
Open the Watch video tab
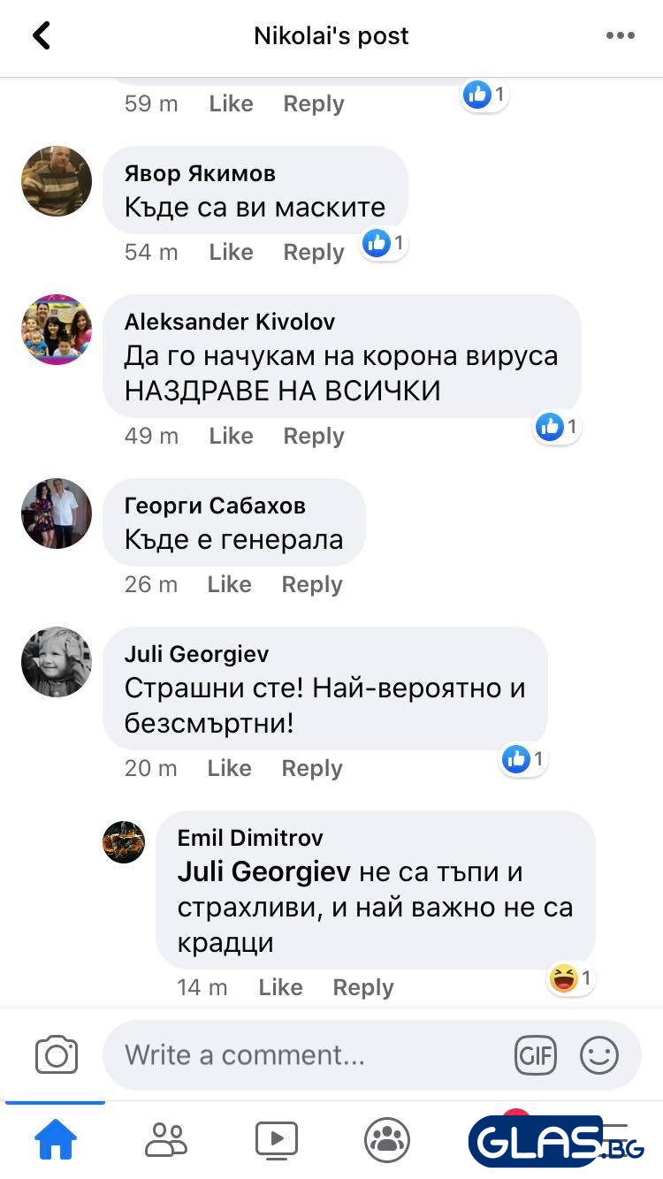[x=277, y=1140]
